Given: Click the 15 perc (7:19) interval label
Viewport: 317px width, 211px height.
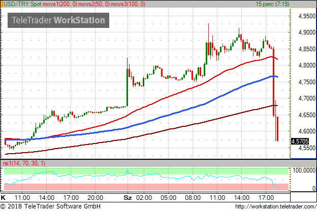Looking at the screenshot, I should tap(272, 4).
